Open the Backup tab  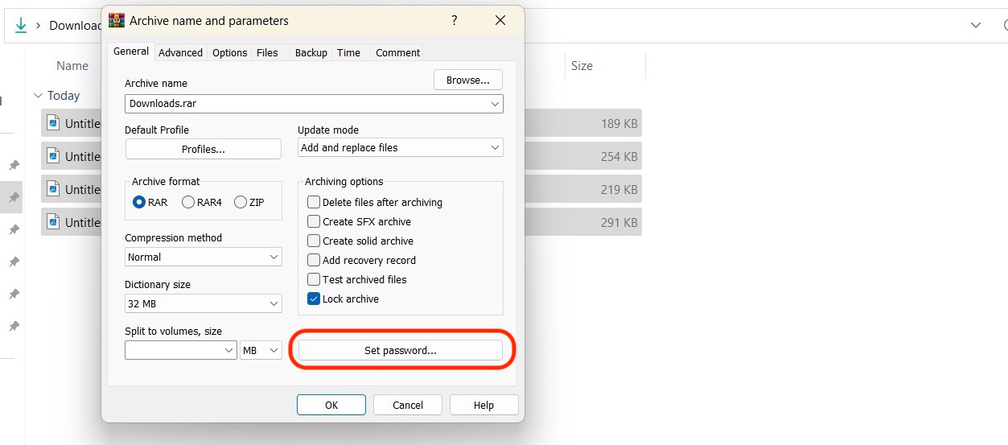311,52
